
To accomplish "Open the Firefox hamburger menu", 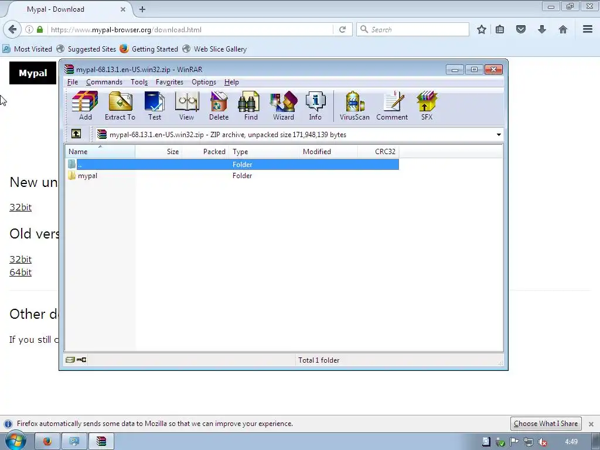I will (588, 29).
